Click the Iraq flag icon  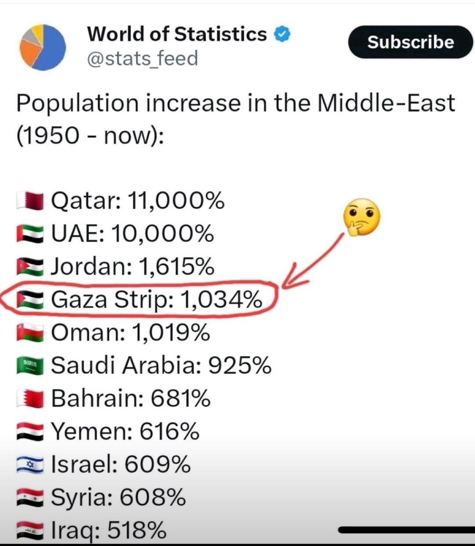click(30, 530)
